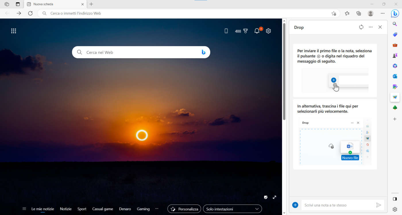Click the Microsoft Rewards medal icon
This screenshot has width=402, height=215.
[x=245, y=31]
